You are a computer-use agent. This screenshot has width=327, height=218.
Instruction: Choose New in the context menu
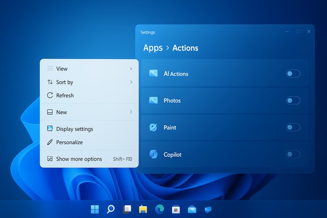[89, 112]
